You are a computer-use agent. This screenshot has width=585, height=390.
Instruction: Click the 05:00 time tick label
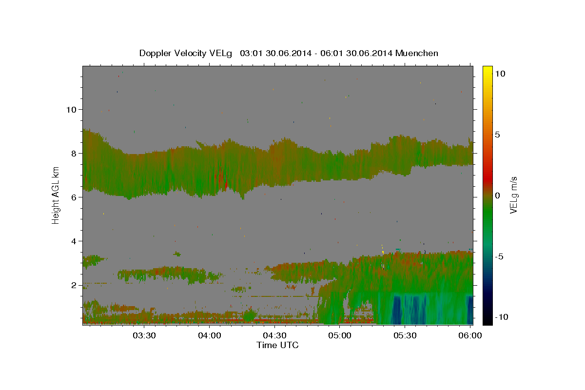click(340, 336)
